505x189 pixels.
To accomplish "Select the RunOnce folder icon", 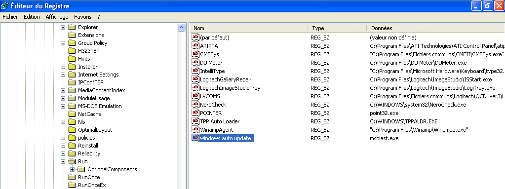I will [x=72, y=177].
